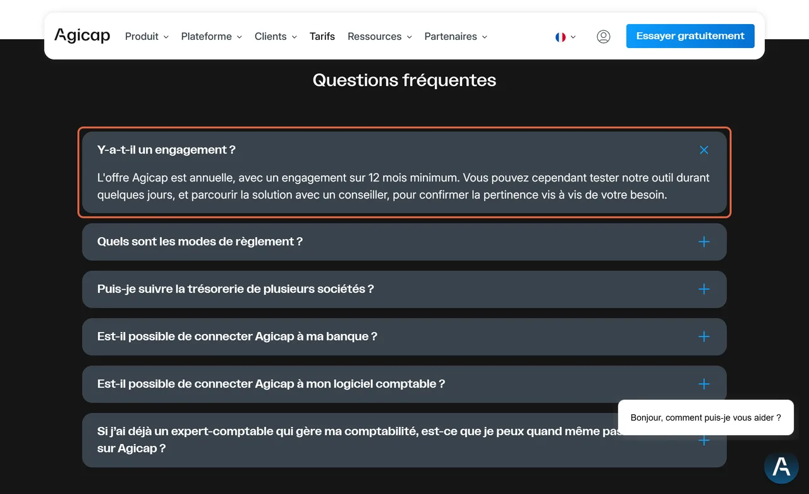This screenshot has height=494, width=809.
Task: Click 'Quels sont les modes de règlement ?'
Action: point(200,242)
